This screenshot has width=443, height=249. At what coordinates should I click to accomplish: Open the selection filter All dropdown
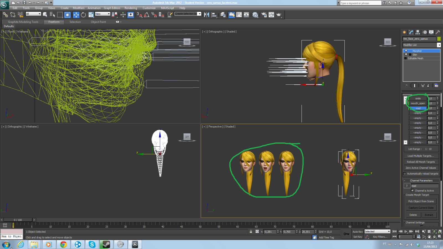(33, 14)
